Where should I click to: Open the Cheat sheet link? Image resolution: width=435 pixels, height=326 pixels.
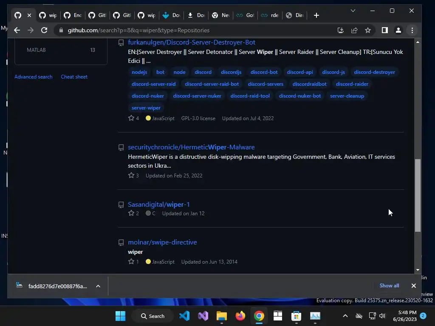click(74, 77)
